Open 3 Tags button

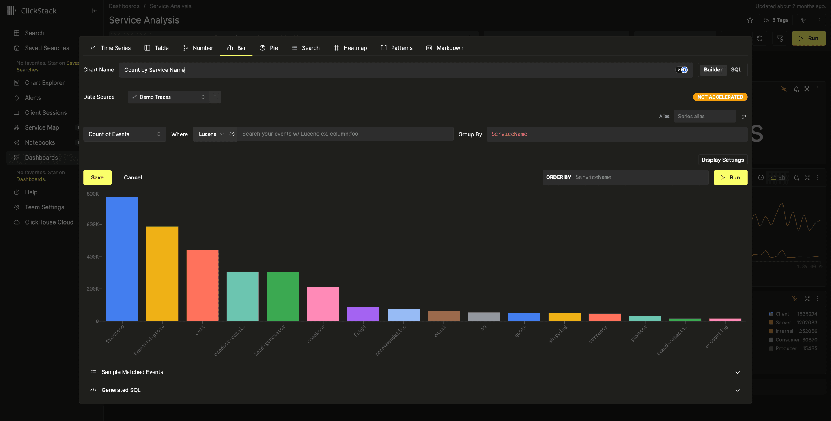point(776,20)
